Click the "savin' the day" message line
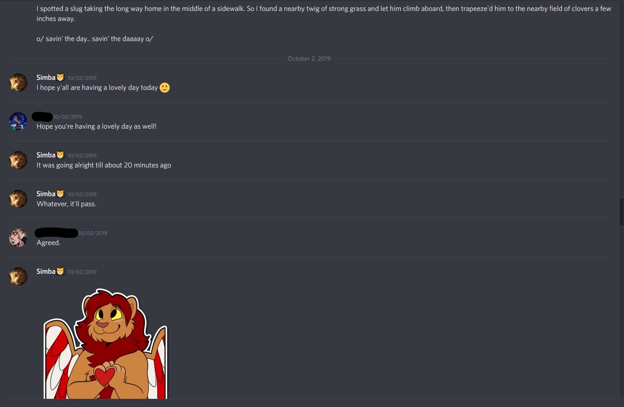The height and width of the screenshot is (407, 624). [x=95, y=39]
